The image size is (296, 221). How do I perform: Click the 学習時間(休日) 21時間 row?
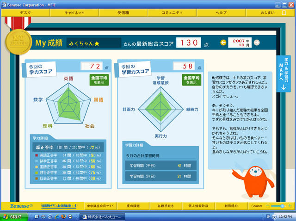(x=161, y=176)
